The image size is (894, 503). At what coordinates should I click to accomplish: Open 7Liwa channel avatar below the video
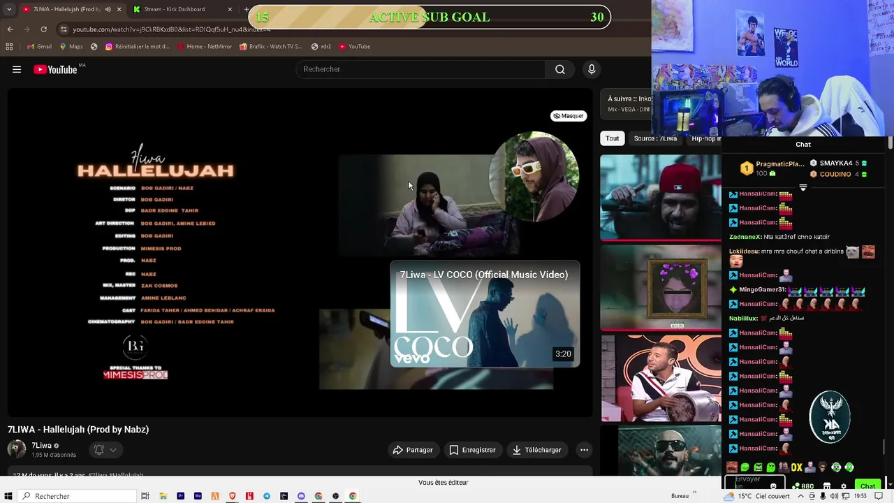[17, 449]
